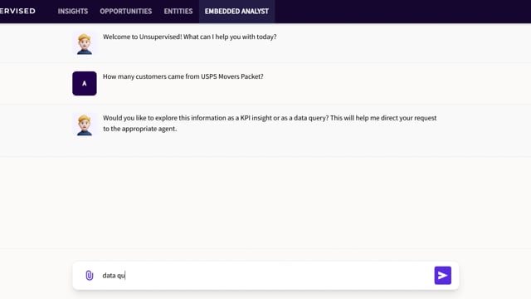Screen dimensions: 531x299
Task: Send the message with the arrow button
Action: coord(442,275)
